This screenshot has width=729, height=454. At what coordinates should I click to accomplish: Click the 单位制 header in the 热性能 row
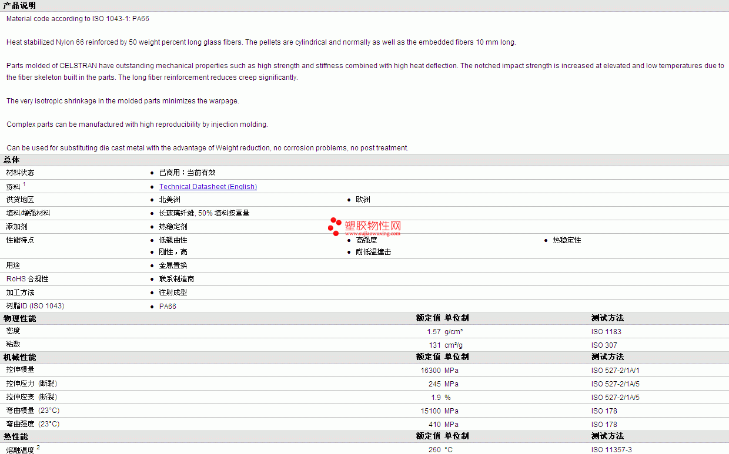(x=457, y=436)
